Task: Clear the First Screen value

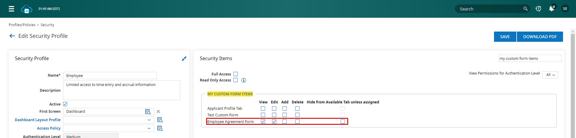Action: (x=158, y=112)
